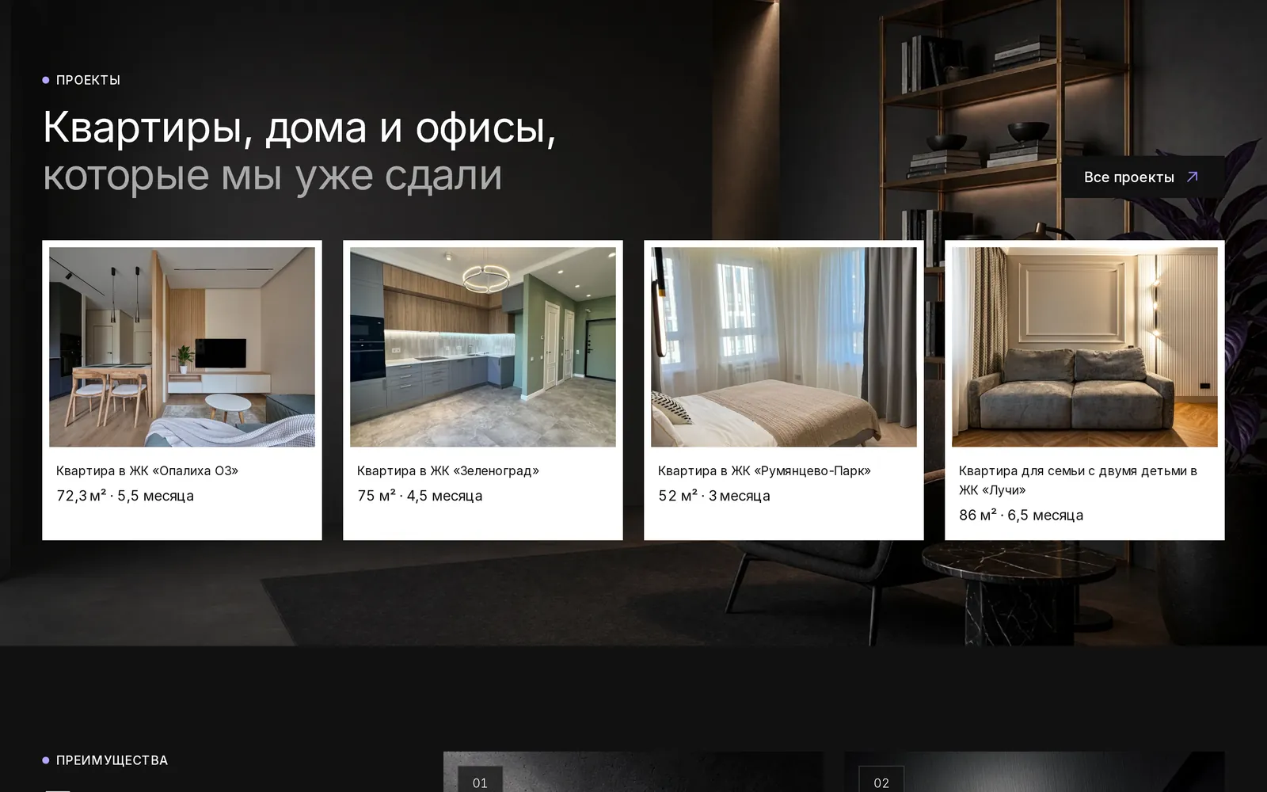Click the '75 м² · 4,5 месяца' text
Viewport: 1267px width, 792px height.
pos(420,496)
